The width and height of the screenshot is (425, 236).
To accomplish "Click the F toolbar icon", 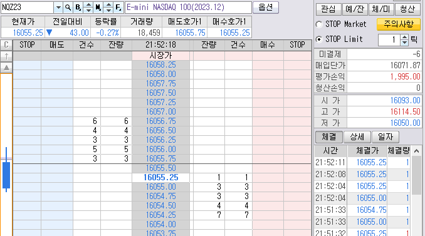I will click(x=118, y=8).
